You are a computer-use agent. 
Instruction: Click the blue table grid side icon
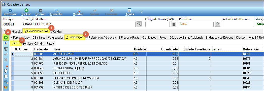pyautogui.click(x=6, y=82)
